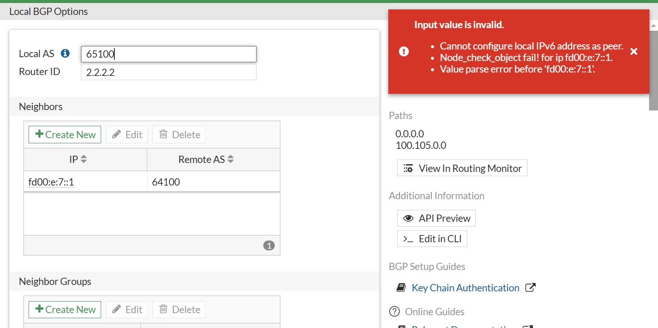
Task: Click Edit in the Neighbors table toolbar
Action: 127,135
